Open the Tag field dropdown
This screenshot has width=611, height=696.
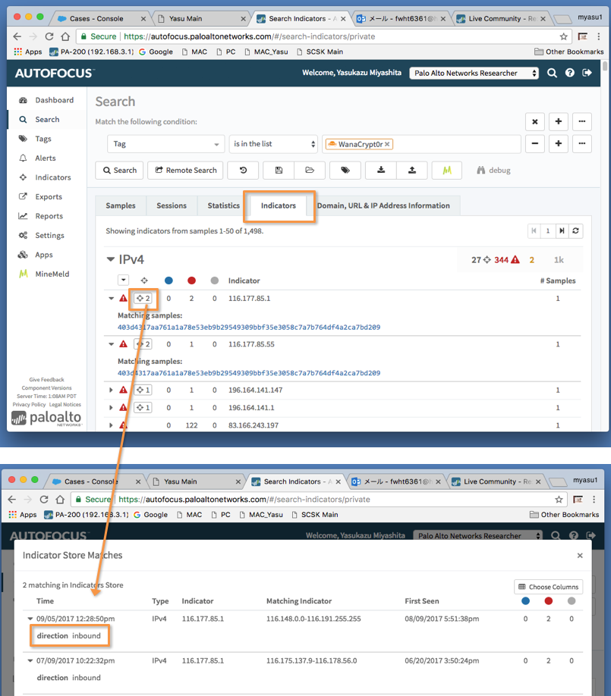(x=165, y=144)
